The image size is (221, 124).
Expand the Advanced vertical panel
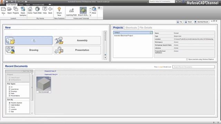tap(105, 36)
